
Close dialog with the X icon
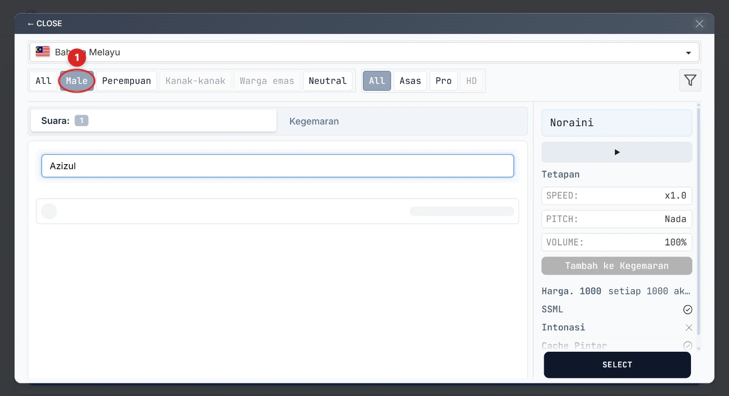699,23
